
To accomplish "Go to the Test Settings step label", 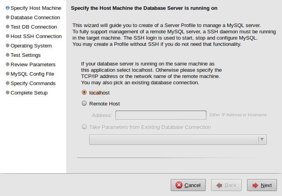I will point(25,55).
